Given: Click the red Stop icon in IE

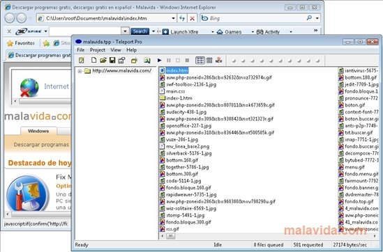Looking at the screenshot, I should [193, 18].
